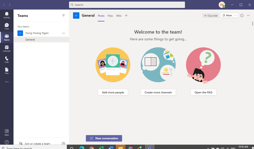Open the SN profile avatar
This screenshot has width=254, height=149.
[222, 5]
